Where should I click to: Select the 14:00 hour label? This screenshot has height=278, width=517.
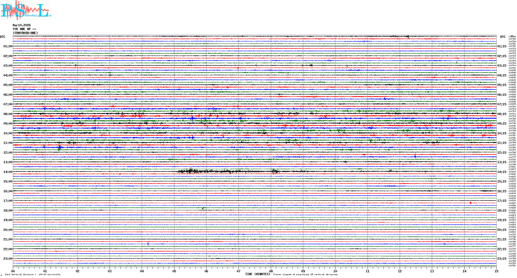click(8, 172)
